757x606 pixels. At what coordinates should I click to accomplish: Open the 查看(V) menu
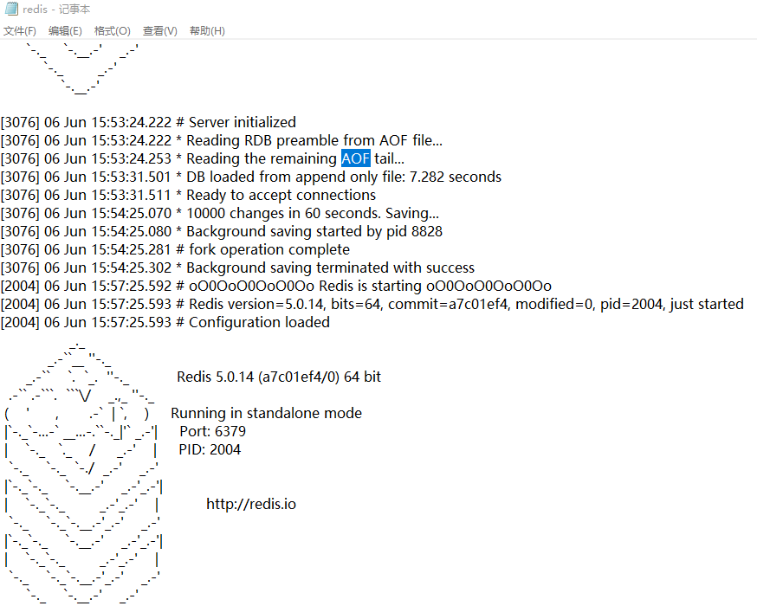pos(159,31)
